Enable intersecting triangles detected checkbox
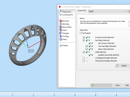Viewport: 130px width, 97px height. pyautogui.click(x=84, y=61)
